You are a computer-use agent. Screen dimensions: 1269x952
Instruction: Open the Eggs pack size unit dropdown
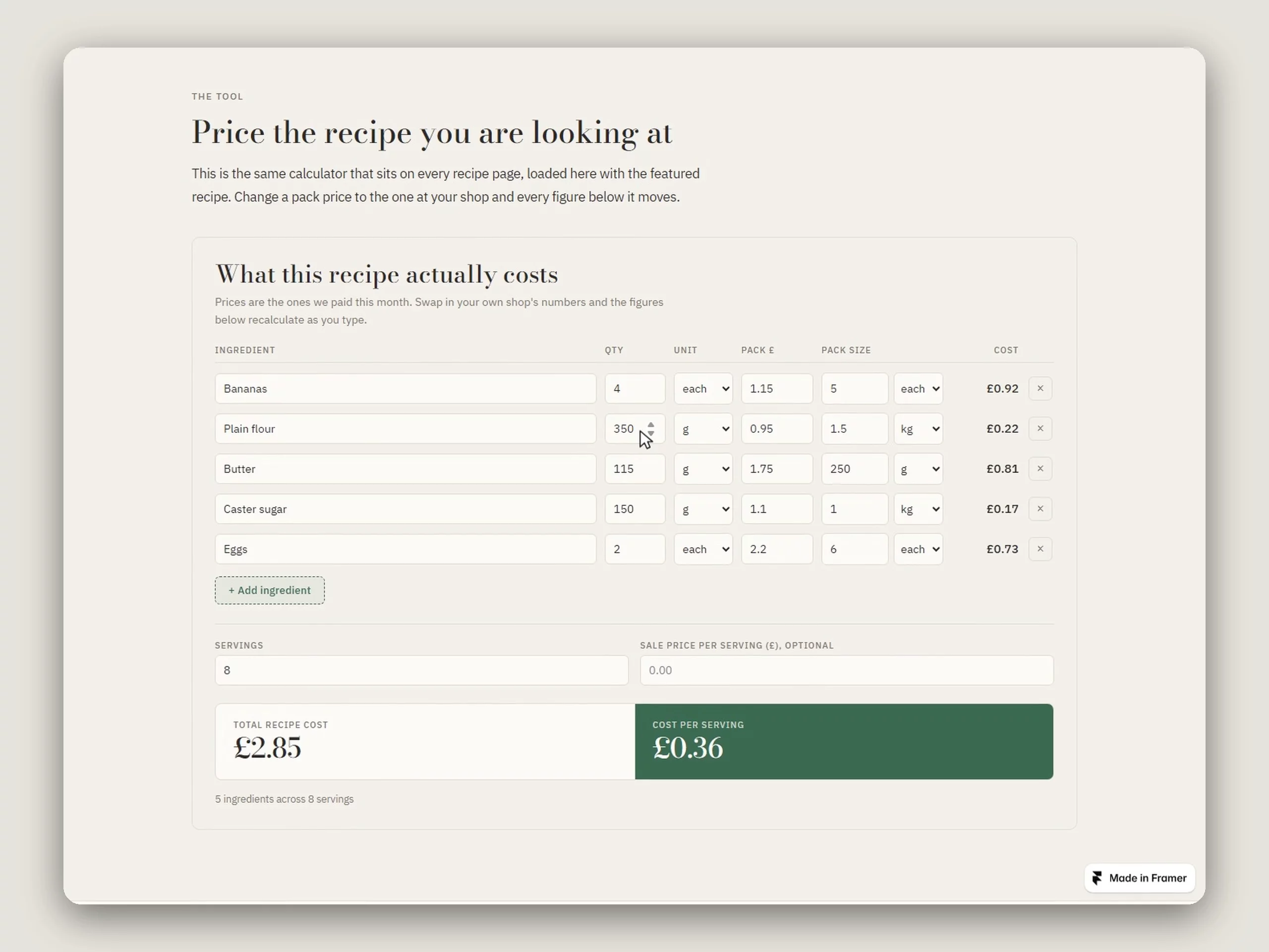(x=918, y=549)
